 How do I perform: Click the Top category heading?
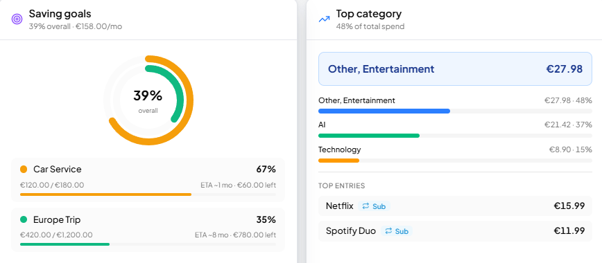click(368, 14)
